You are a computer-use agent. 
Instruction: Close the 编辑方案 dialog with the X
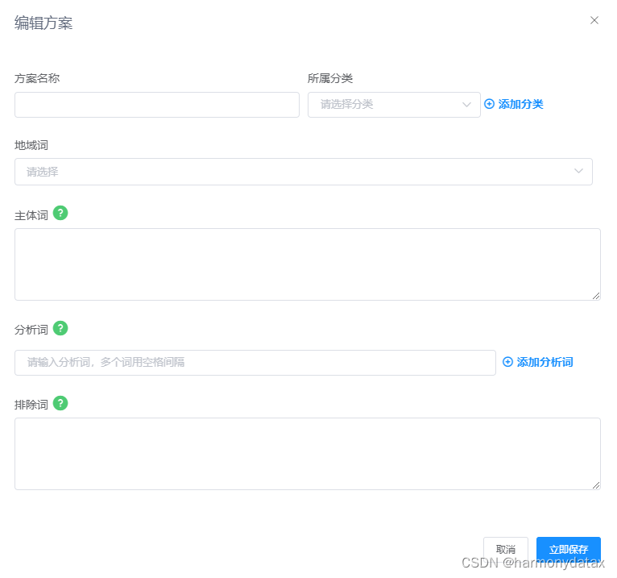594,20
